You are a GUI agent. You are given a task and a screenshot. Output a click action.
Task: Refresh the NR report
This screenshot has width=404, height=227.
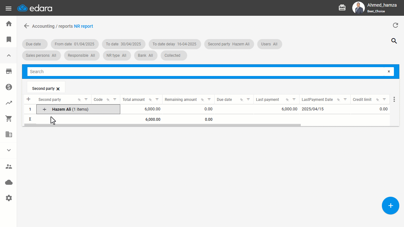(395, 26)
